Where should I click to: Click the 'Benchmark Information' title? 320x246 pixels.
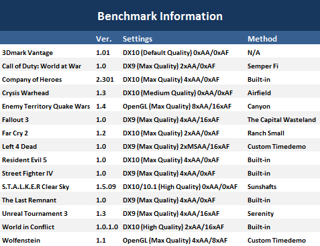pos(160,16)
